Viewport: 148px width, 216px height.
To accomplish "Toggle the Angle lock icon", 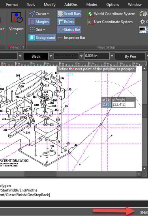I will tap(114, 100).
